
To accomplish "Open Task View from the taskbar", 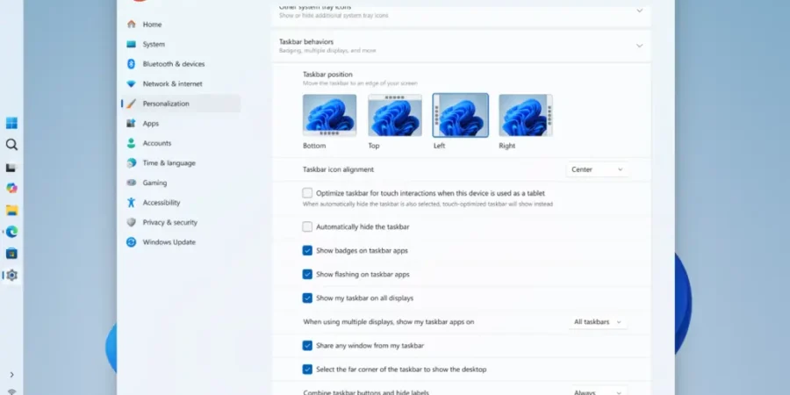I will point(11,167).
